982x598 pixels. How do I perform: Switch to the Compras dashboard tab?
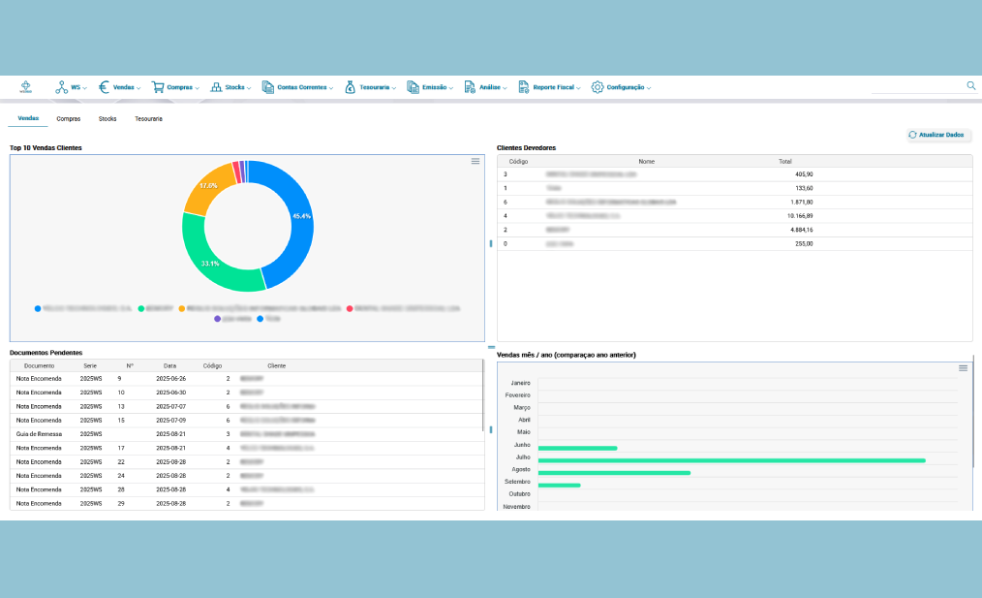[x=68, y=118]
